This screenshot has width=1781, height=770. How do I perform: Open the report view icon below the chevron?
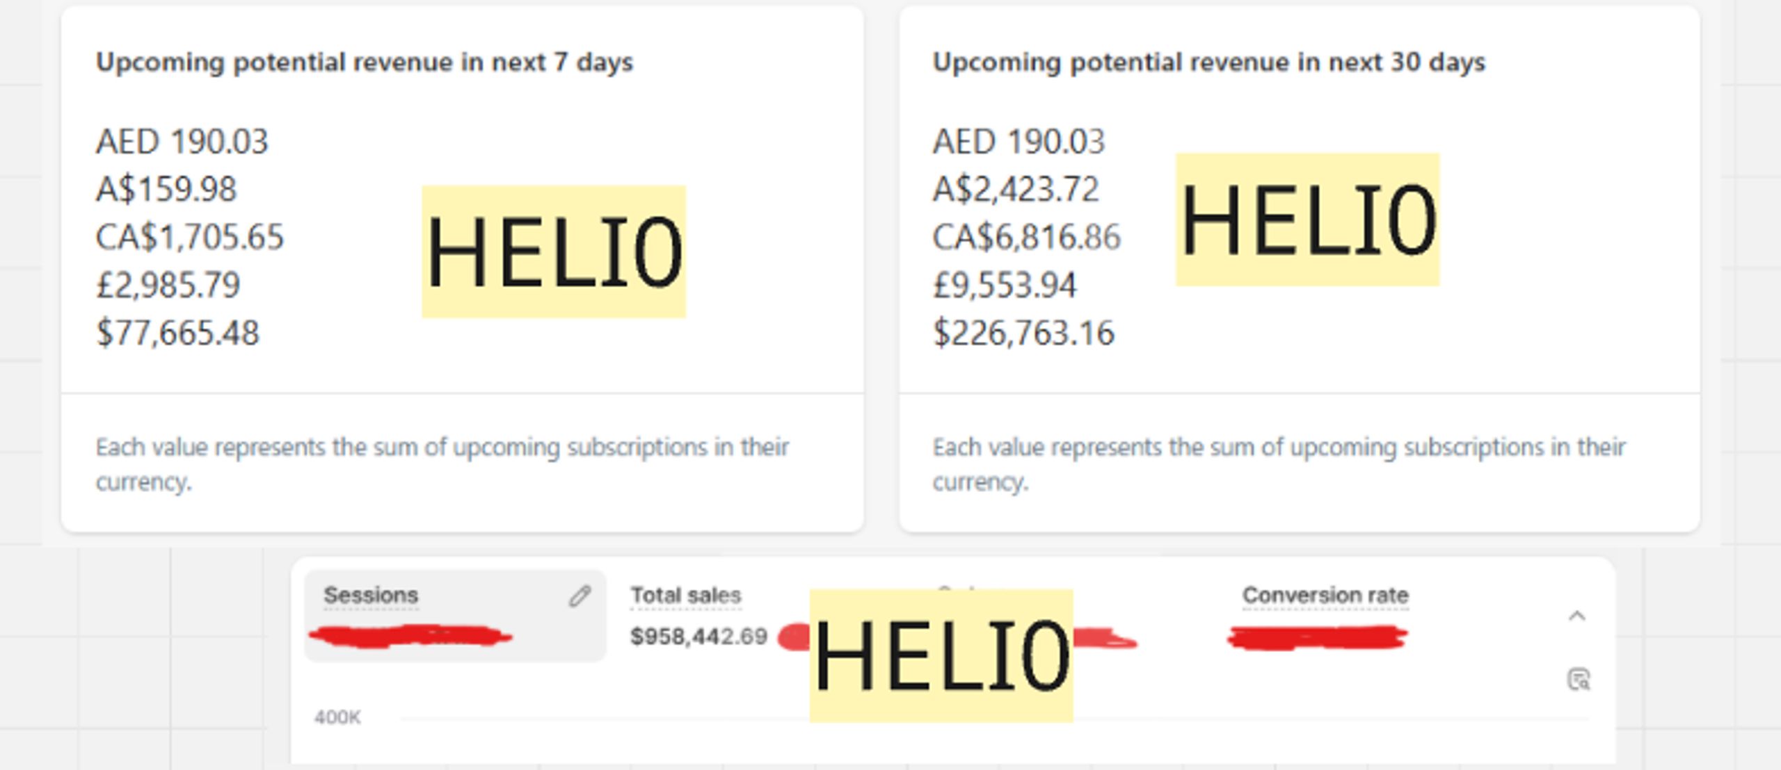1579,679
